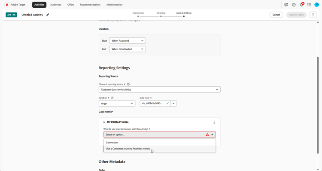Open the reporting source dropdown
This screenshot has width=322, height=171.
click(x=160, y=90)
